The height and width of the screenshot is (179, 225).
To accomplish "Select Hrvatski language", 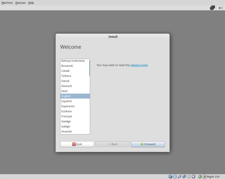I will [75, 131].
